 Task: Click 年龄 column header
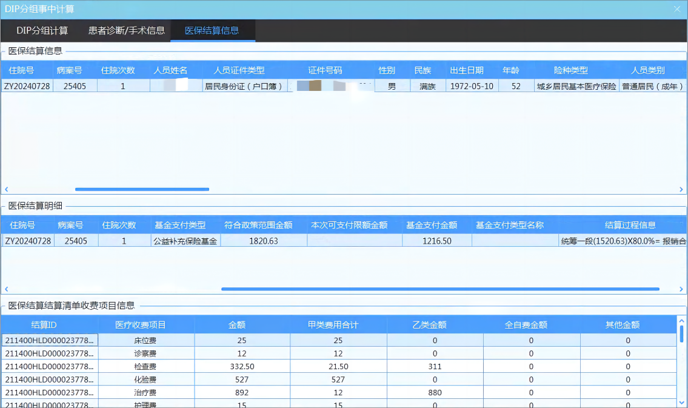511,70
